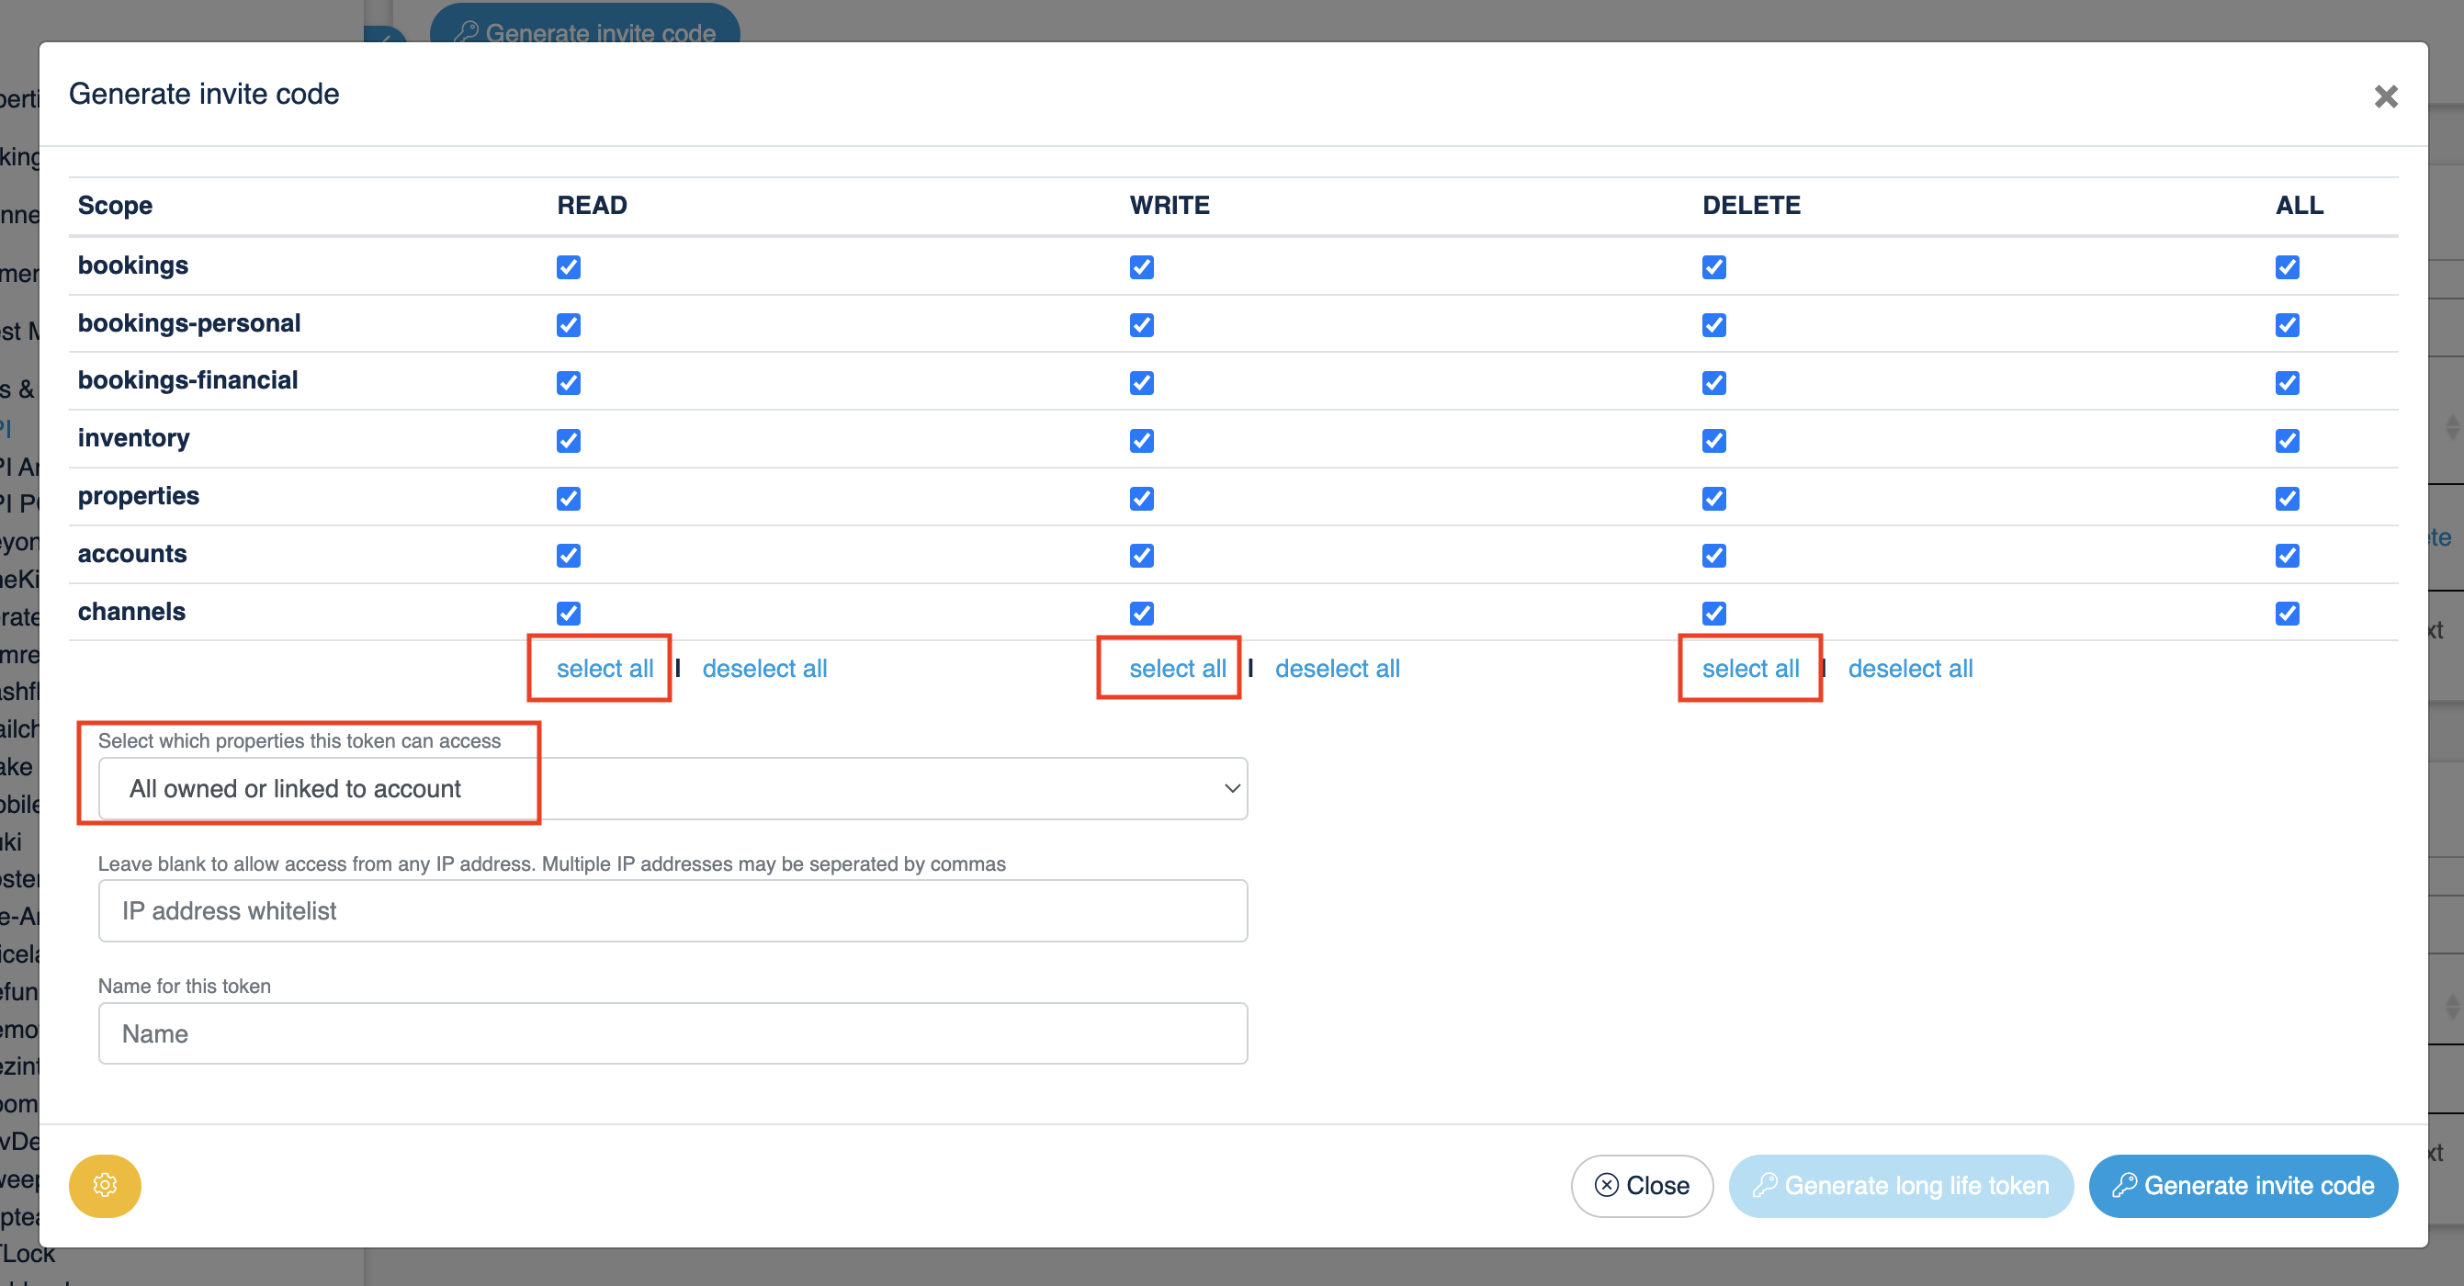
Task: Click Generate long life token button
Action: tap(1901, 1186)
